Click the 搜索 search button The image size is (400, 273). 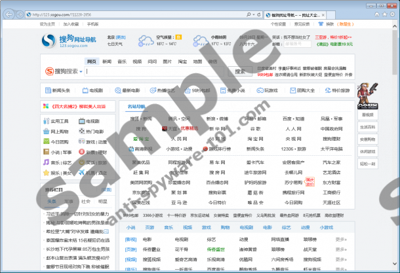coord(240,71)
